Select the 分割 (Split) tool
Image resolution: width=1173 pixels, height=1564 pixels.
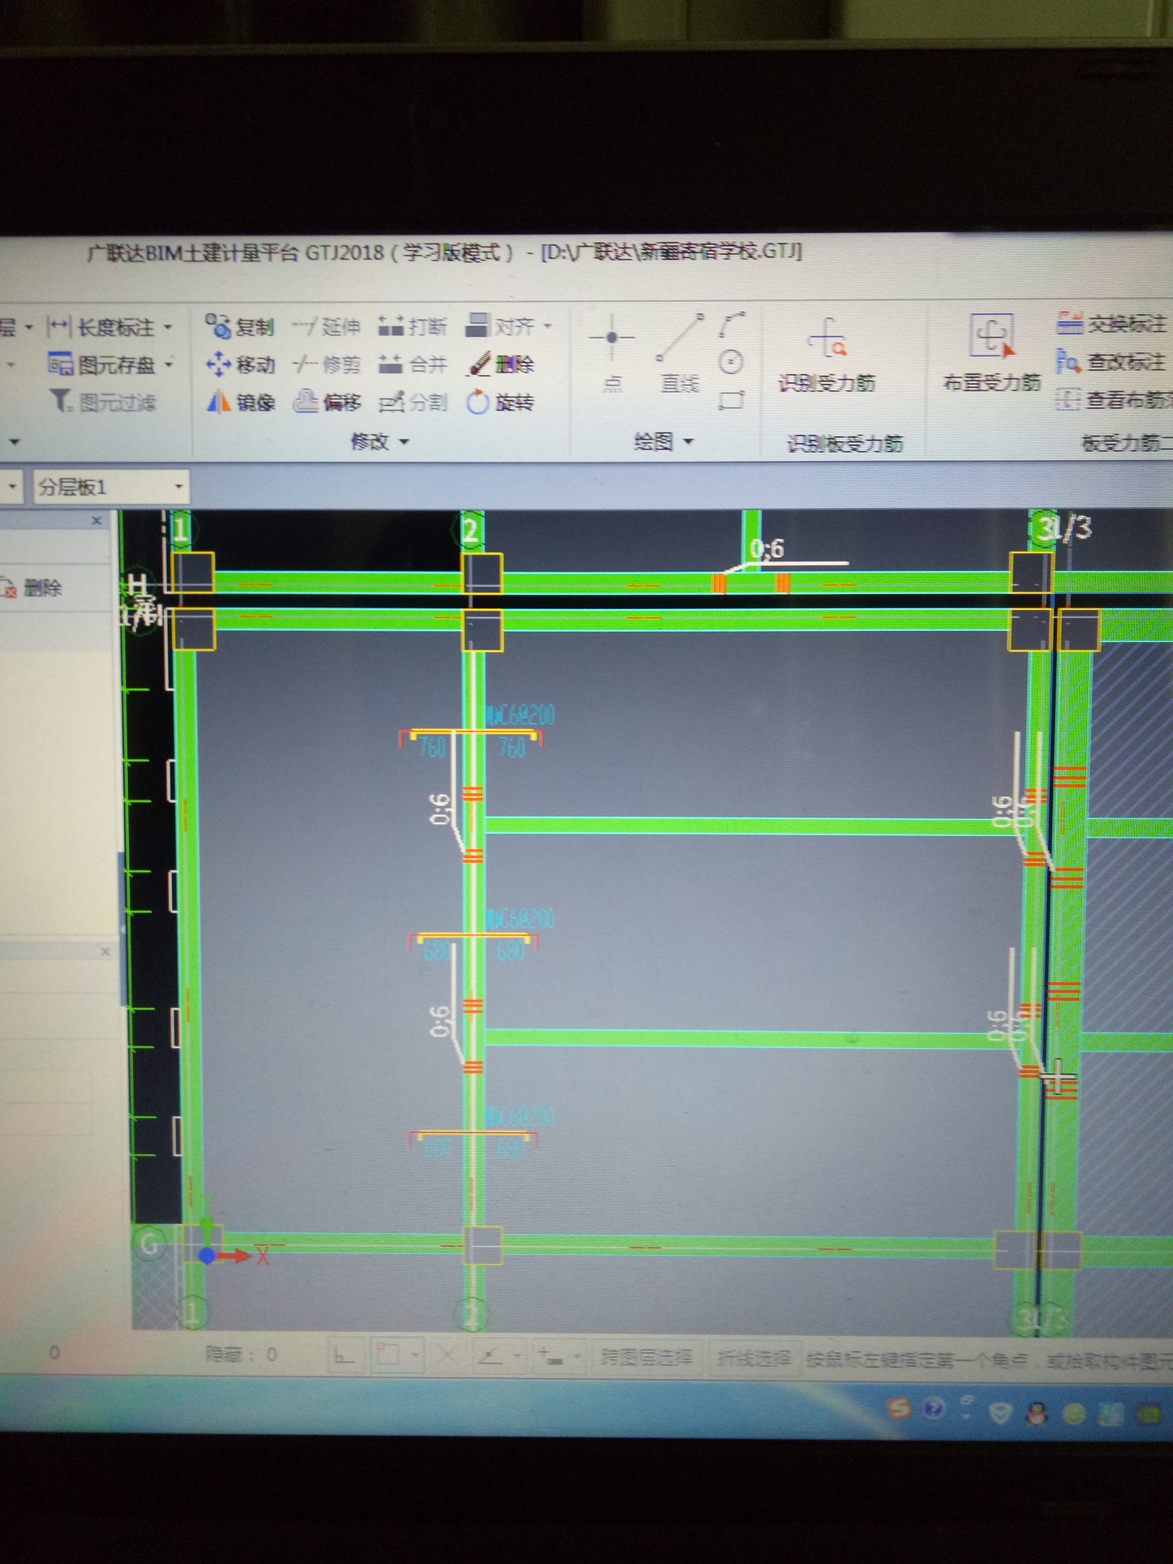[412, 402]
